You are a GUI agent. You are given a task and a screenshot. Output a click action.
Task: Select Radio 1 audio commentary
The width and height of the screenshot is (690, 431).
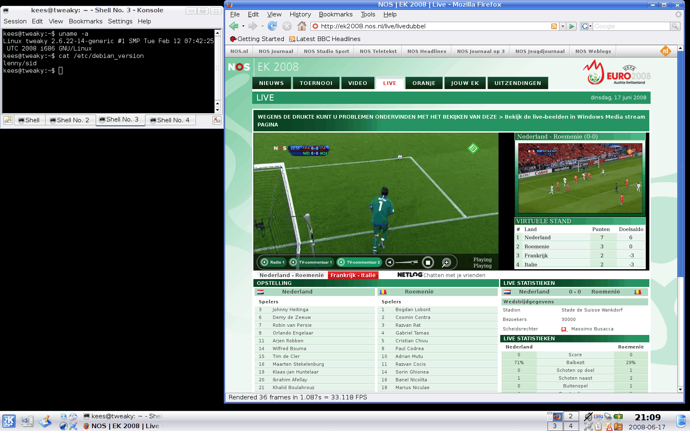tap(273, 262)
